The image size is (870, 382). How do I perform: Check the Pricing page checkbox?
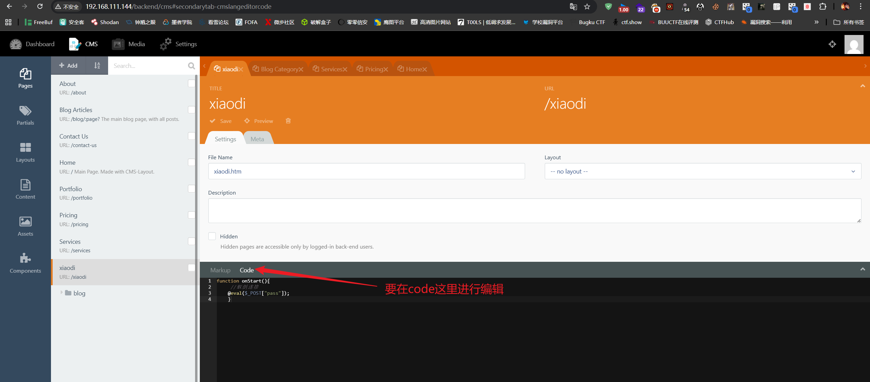tap(192, 215)
